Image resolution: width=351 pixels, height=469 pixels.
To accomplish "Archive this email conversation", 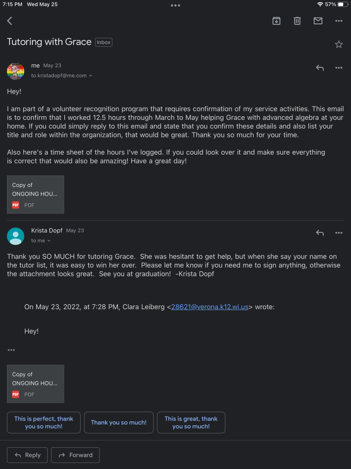I will pyautogui.click(x=276, y=21).
